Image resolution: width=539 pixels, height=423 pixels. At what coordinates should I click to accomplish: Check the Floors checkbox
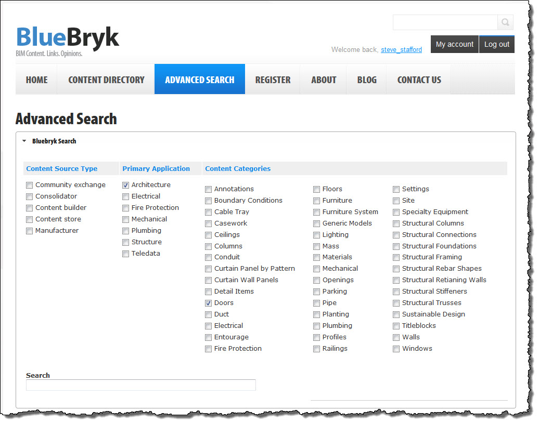tap(317, 190)
